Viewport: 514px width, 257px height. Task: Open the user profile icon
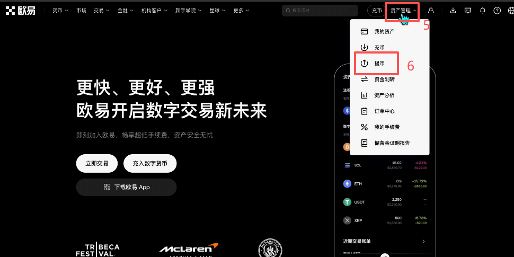point(431,11)
